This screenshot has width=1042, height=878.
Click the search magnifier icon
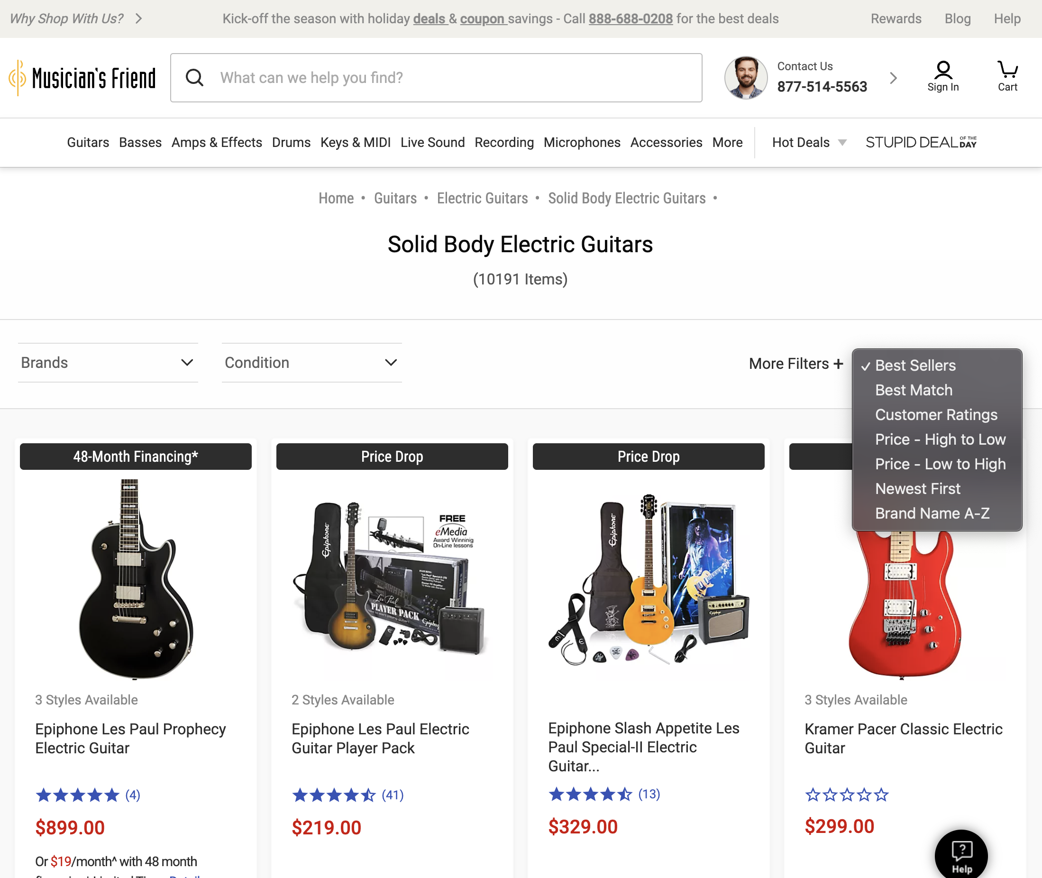(195, 78)
